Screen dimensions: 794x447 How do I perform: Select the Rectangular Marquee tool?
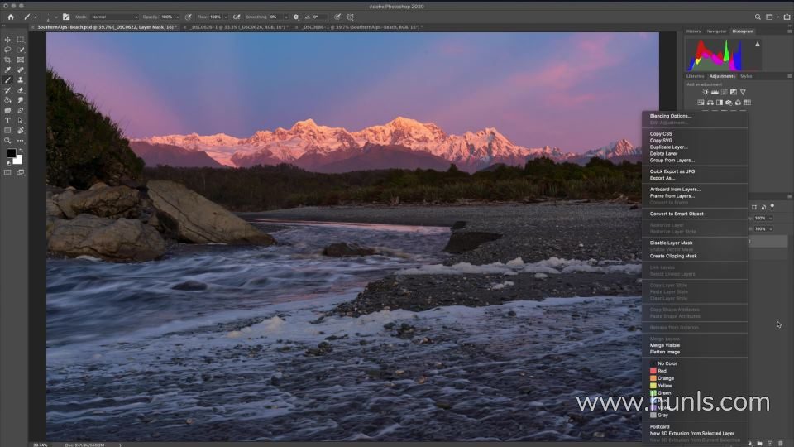click(21, 40)
